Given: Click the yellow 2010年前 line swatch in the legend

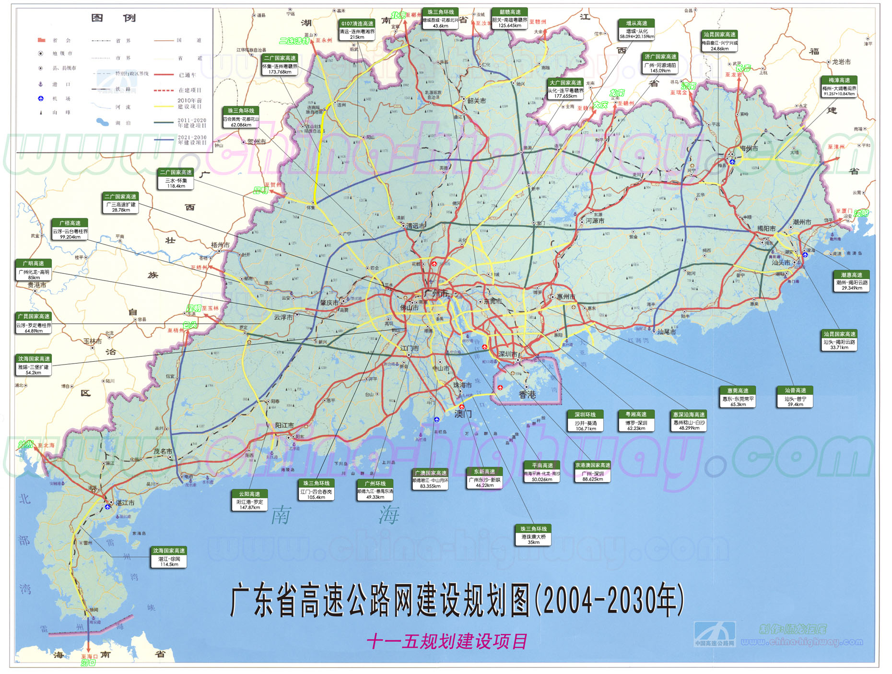Looking at the screenshot, I should tap(164, 106).
